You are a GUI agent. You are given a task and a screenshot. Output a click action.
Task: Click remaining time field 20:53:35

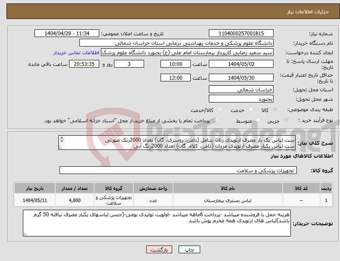(84, 64)
